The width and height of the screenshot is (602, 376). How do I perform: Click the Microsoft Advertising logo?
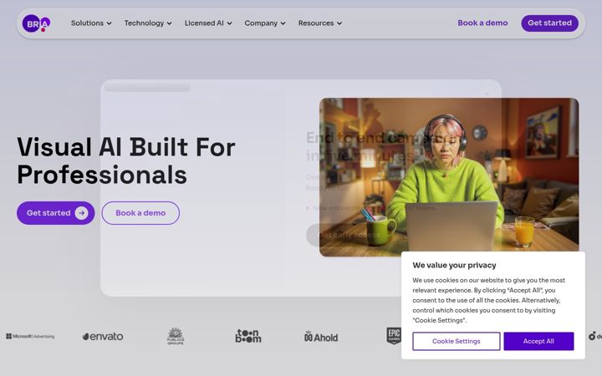pos(30,337)
